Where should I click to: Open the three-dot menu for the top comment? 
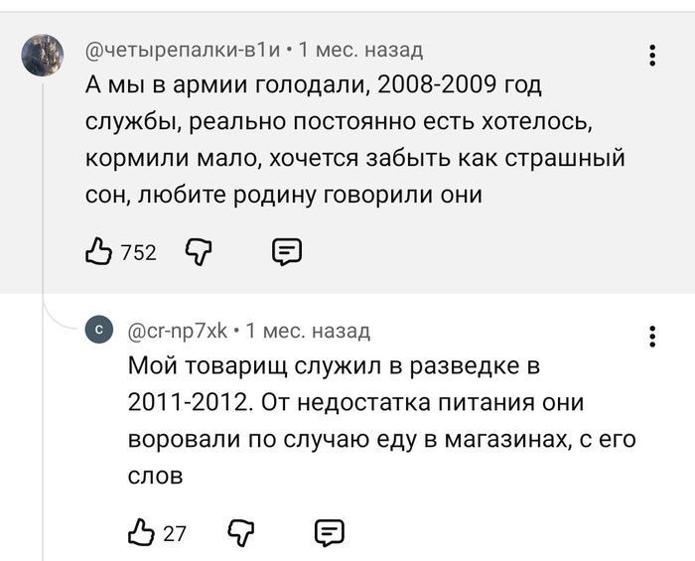tap(651, 56)
